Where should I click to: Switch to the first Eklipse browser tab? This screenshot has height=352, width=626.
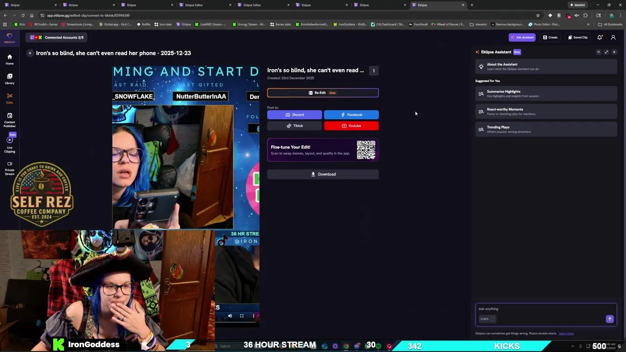30,5
